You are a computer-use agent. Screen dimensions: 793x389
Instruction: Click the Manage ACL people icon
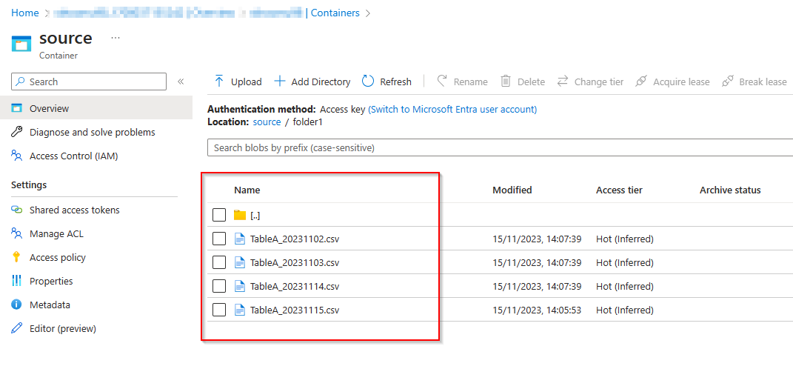[x=17, y=233]
